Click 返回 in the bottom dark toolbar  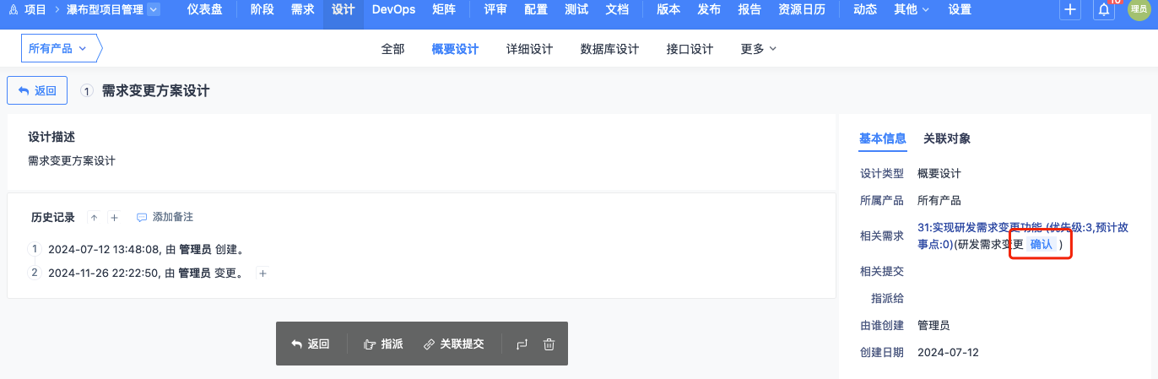click(311, 344)
